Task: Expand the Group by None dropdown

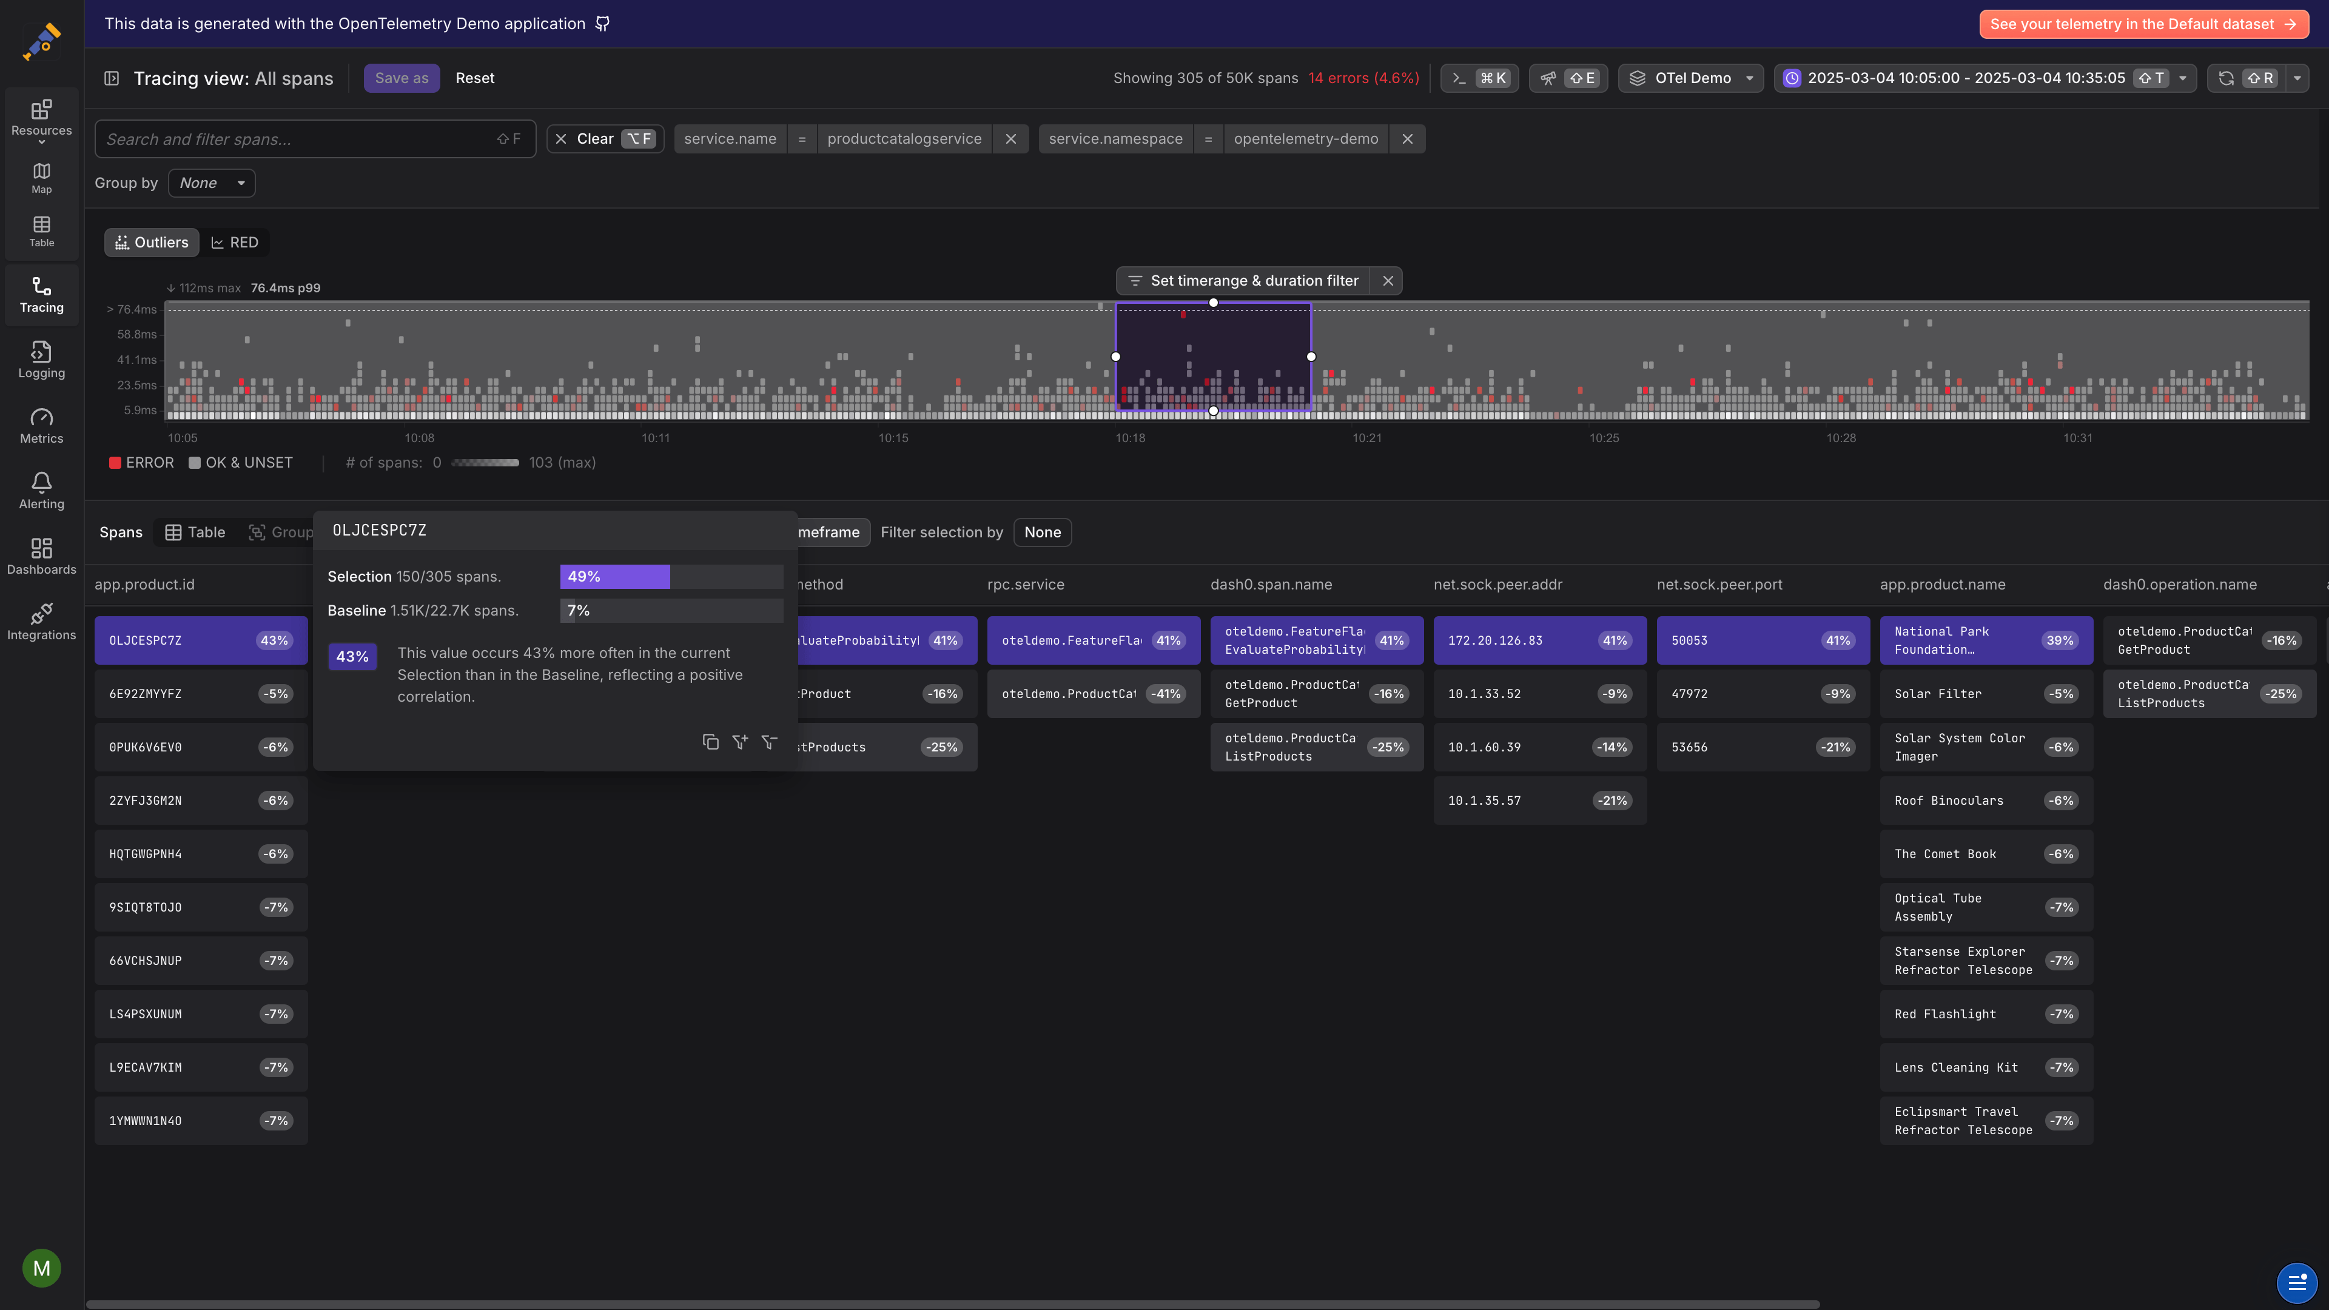Action: [212, 183]
